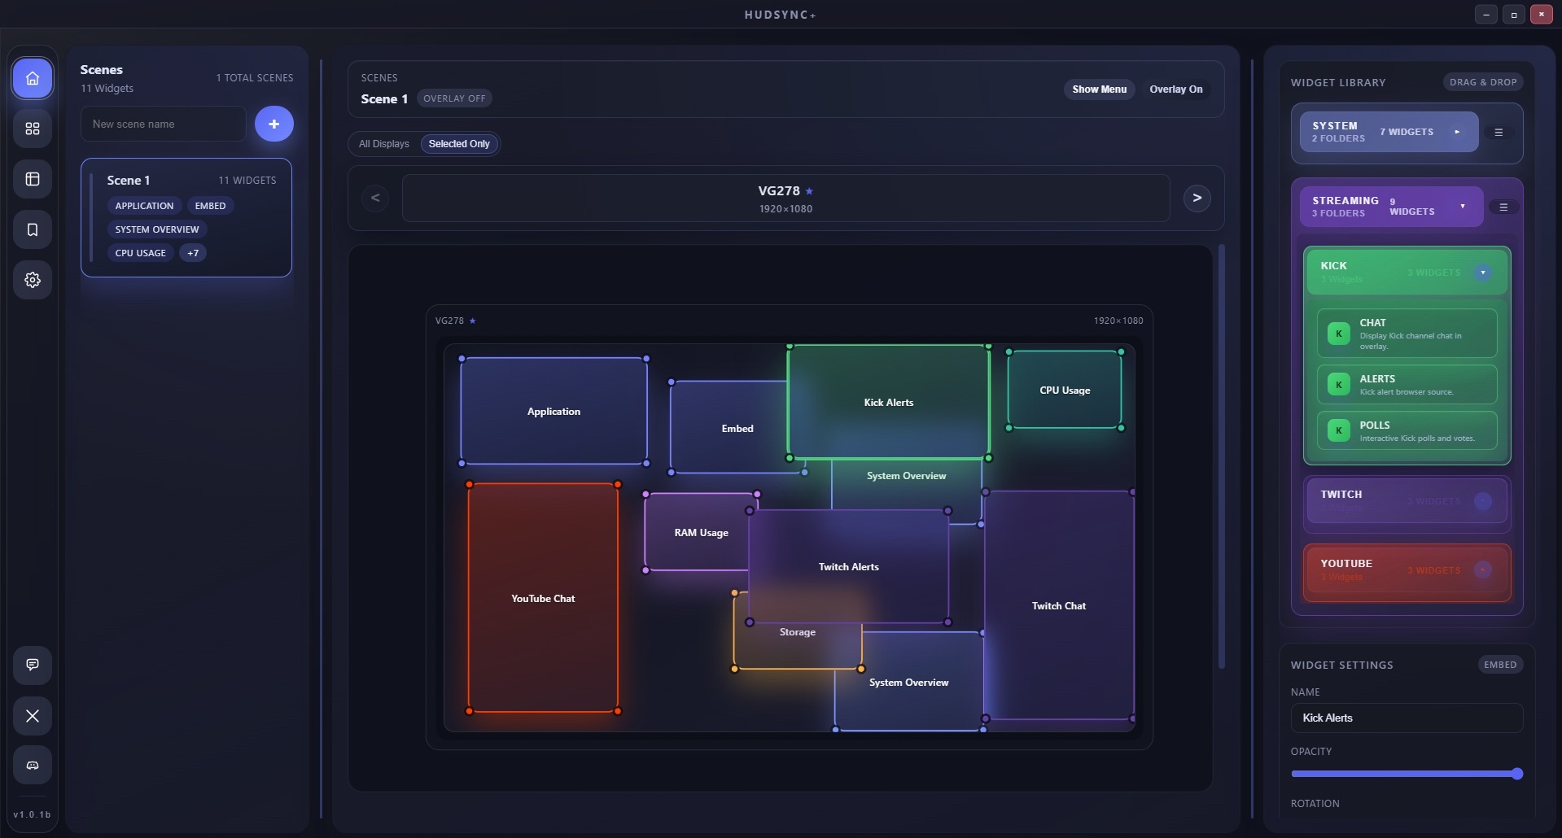1562x838 pixels.
Task: Open the saved scenes bookmark icon
Action: pyautogui.click(x=32, y=229)
